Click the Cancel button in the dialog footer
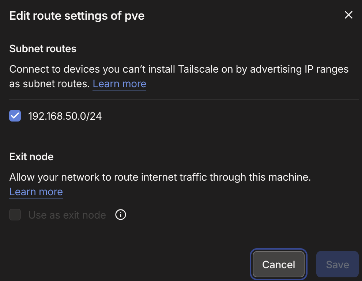 click(278, 264)
